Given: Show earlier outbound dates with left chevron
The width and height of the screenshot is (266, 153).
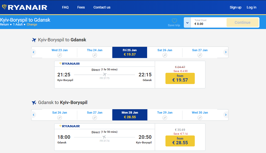Looking at the screenshot, I should 34,52.
